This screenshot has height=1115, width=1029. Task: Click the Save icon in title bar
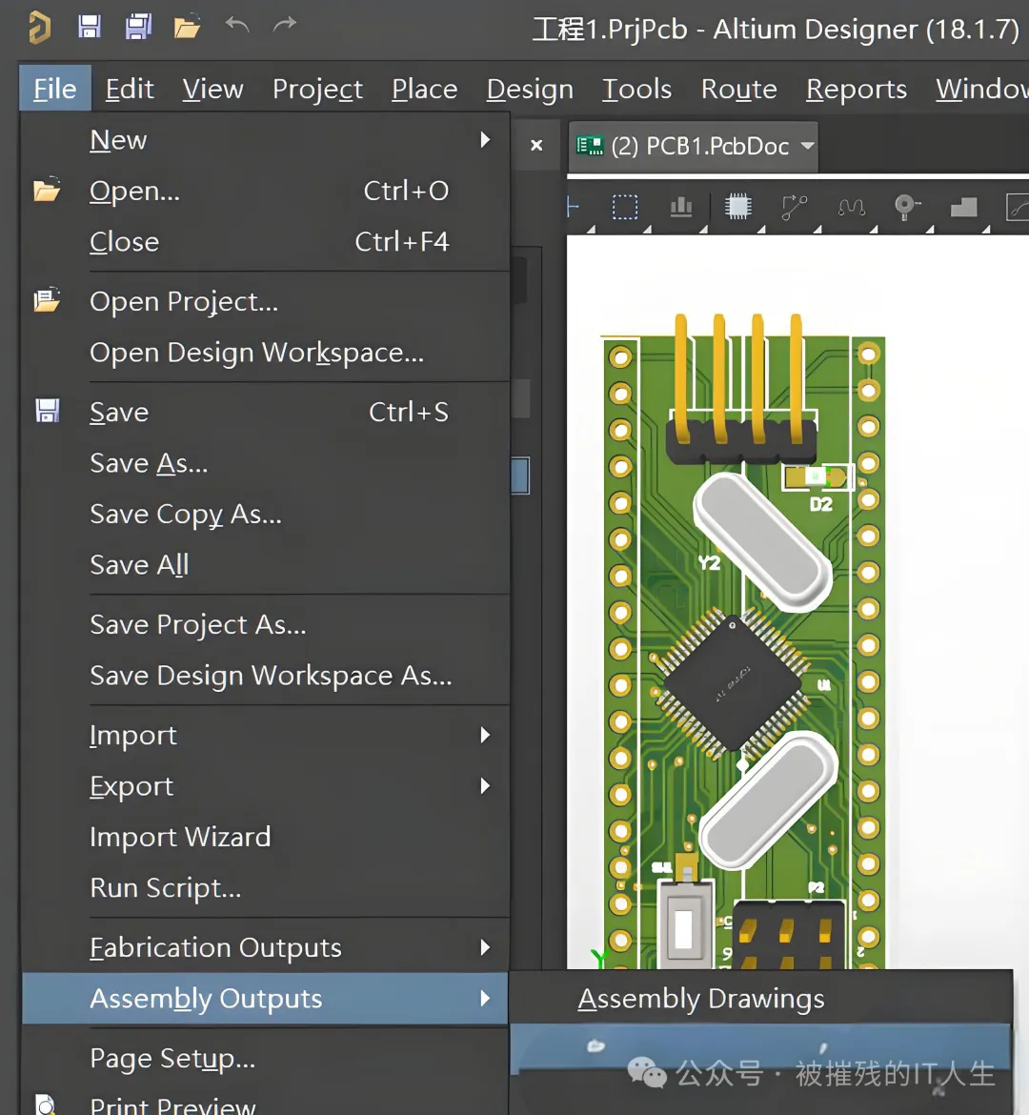90,27
